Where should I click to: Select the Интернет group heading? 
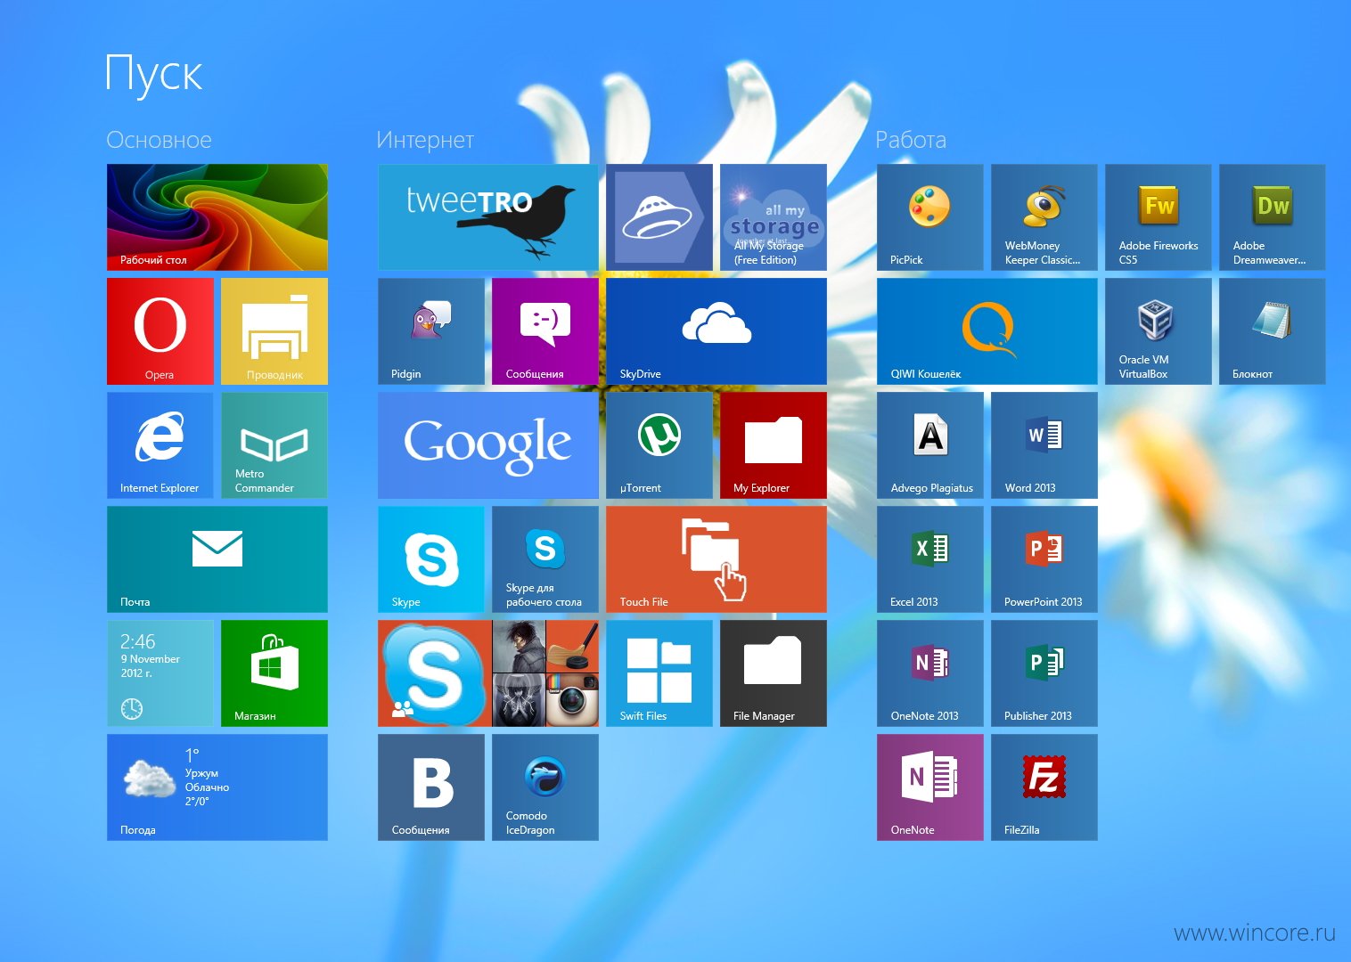425,140
